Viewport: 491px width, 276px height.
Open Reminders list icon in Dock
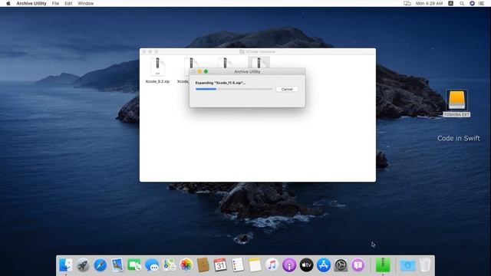(x=238, y=265)
